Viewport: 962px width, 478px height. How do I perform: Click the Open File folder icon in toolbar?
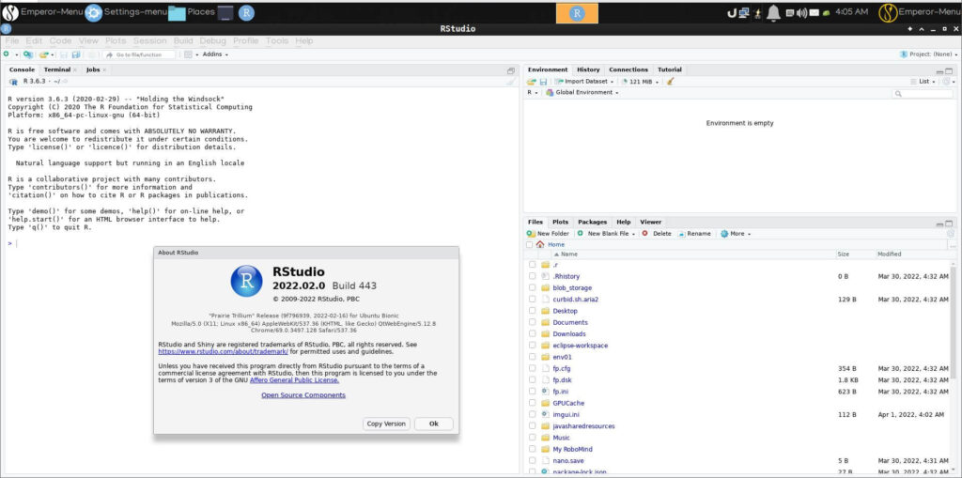click(x=43, y=54)
